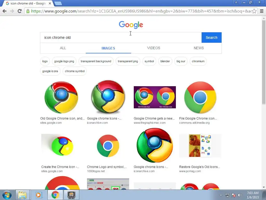Viewport: 266px width, 200px height.
Task: Open the flat Chrome icon from wikimedia
Action: (x=200, y=97)
